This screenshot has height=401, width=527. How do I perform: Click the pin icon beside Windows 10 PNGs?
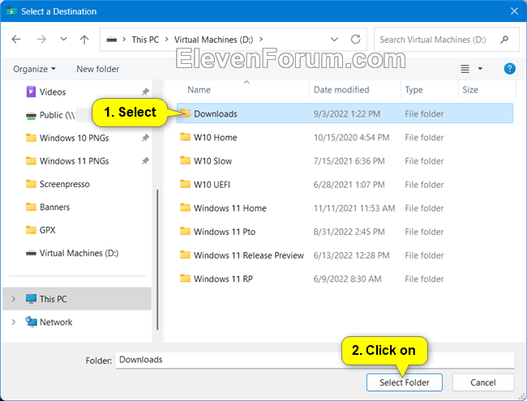(145, 138)
